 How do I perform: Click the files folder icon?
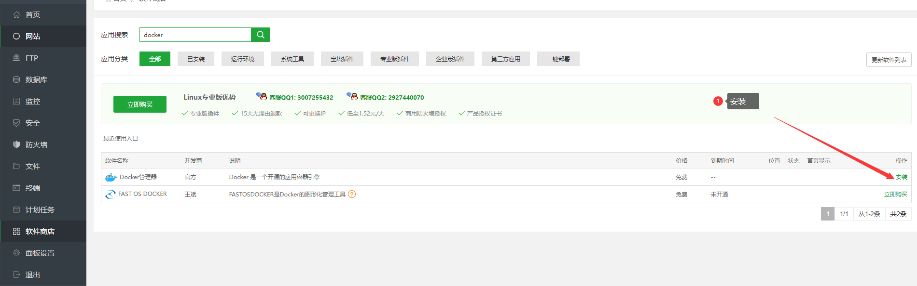pyautogui.click(x=16, y=166)
